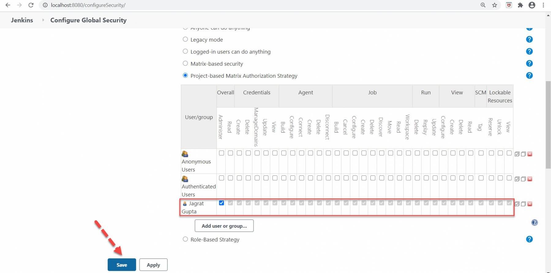View site information icon in address bar
This screenshot has width=551, height=273.
pos(45,5)
